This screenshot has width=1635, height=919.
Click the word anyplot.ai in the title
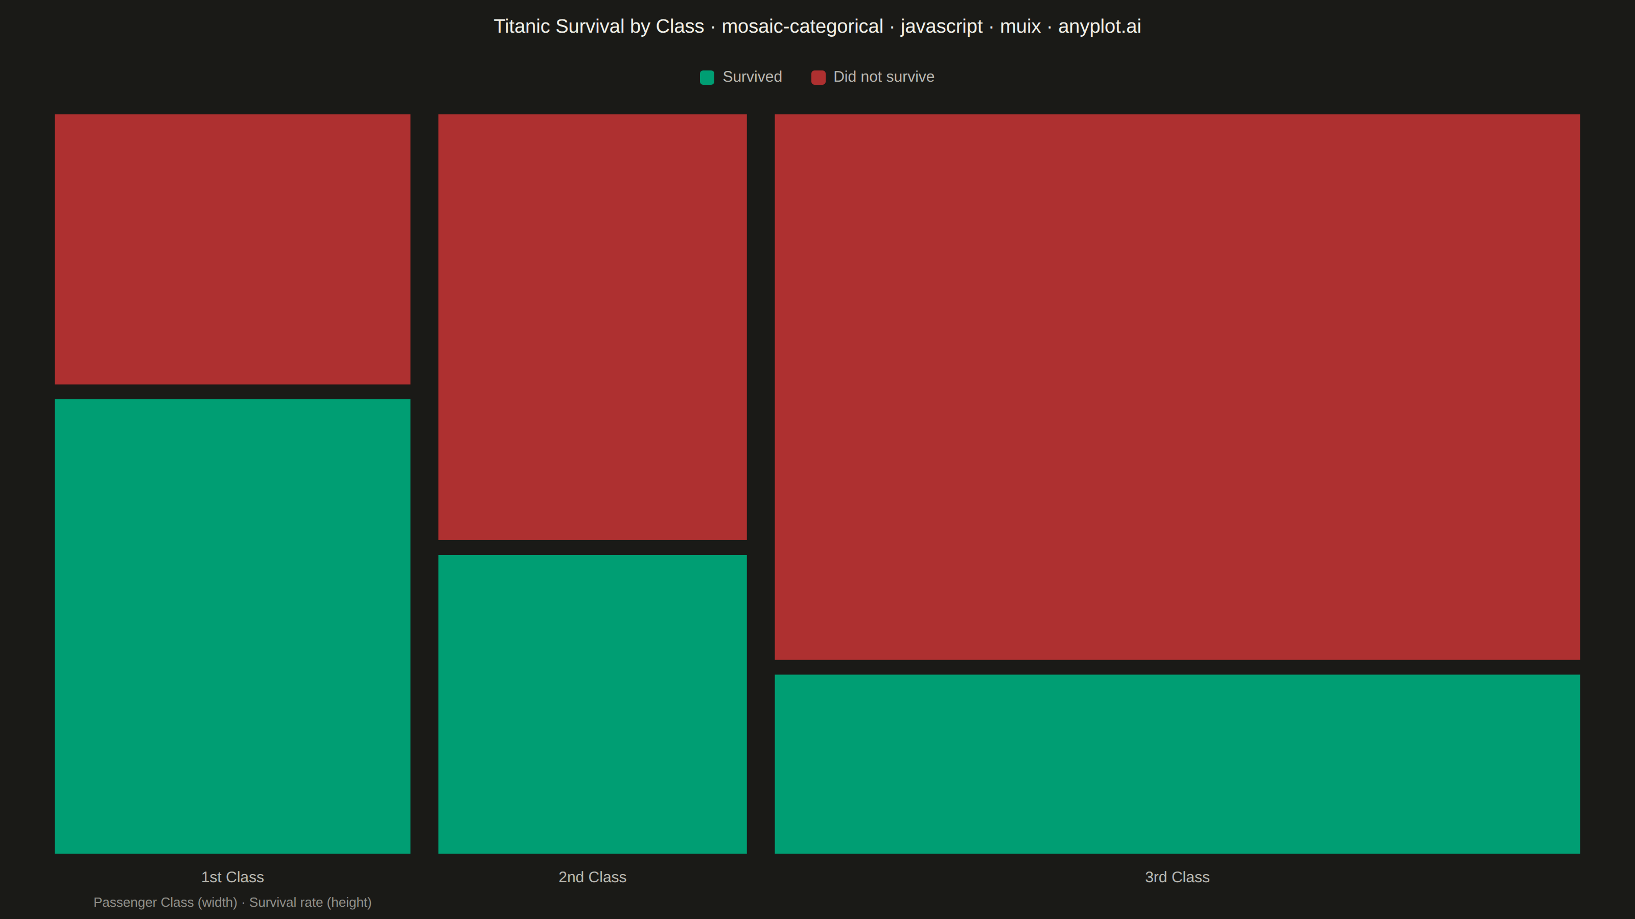(x=1100, y=26)
